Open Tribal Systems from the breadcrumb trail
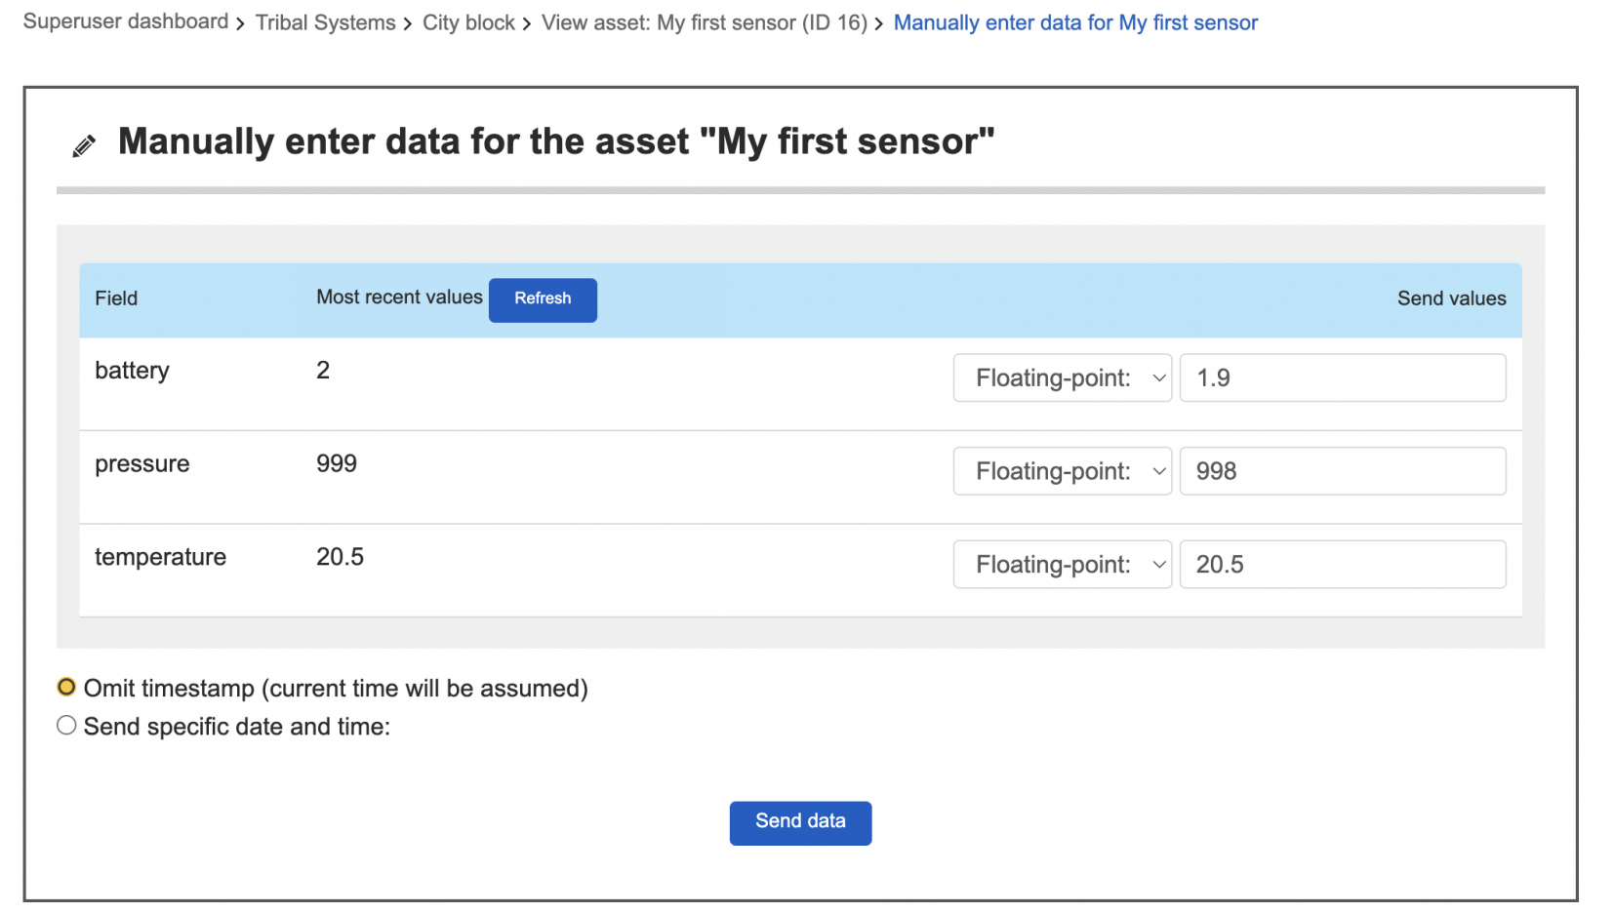This screenshot has height=913, width=1614. click(325, 21)
